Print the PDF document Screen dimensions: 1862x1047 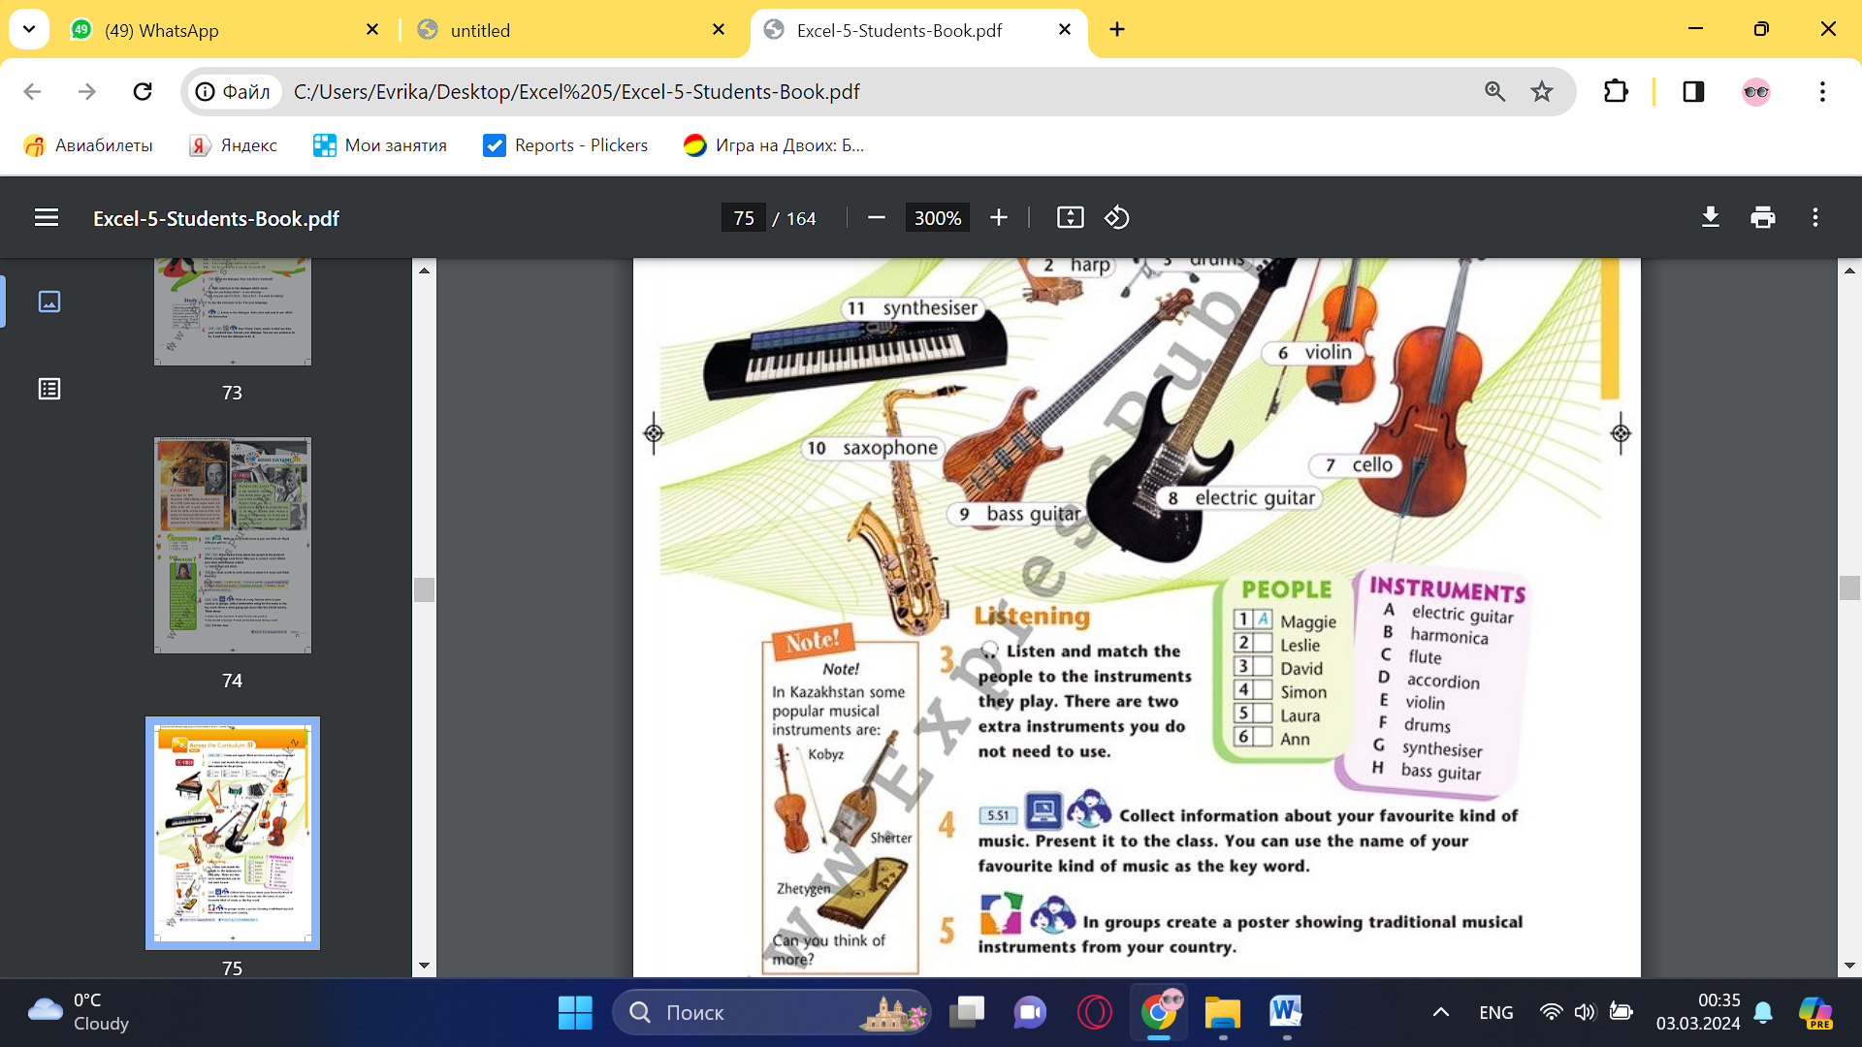(x=1762, y=218)
